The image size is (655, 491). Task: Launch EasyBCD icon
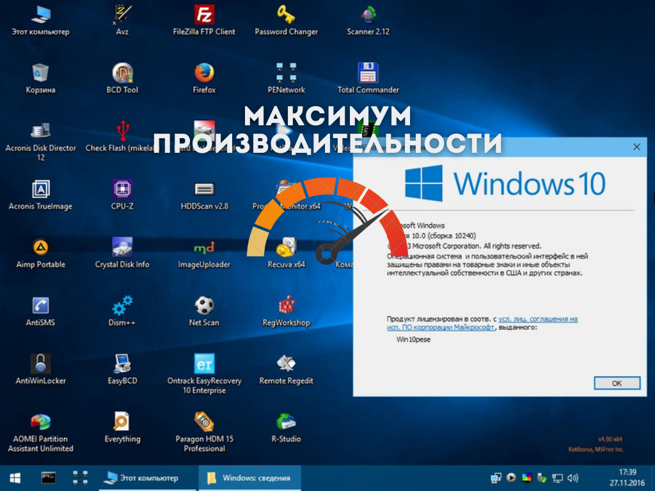pyautogui.click(x=122, y=370)
